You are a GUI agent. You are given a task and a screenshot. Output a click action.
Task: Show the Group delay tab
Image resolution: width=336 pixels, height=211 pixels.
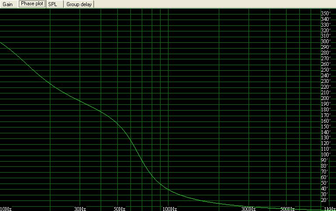click(79, 4)
